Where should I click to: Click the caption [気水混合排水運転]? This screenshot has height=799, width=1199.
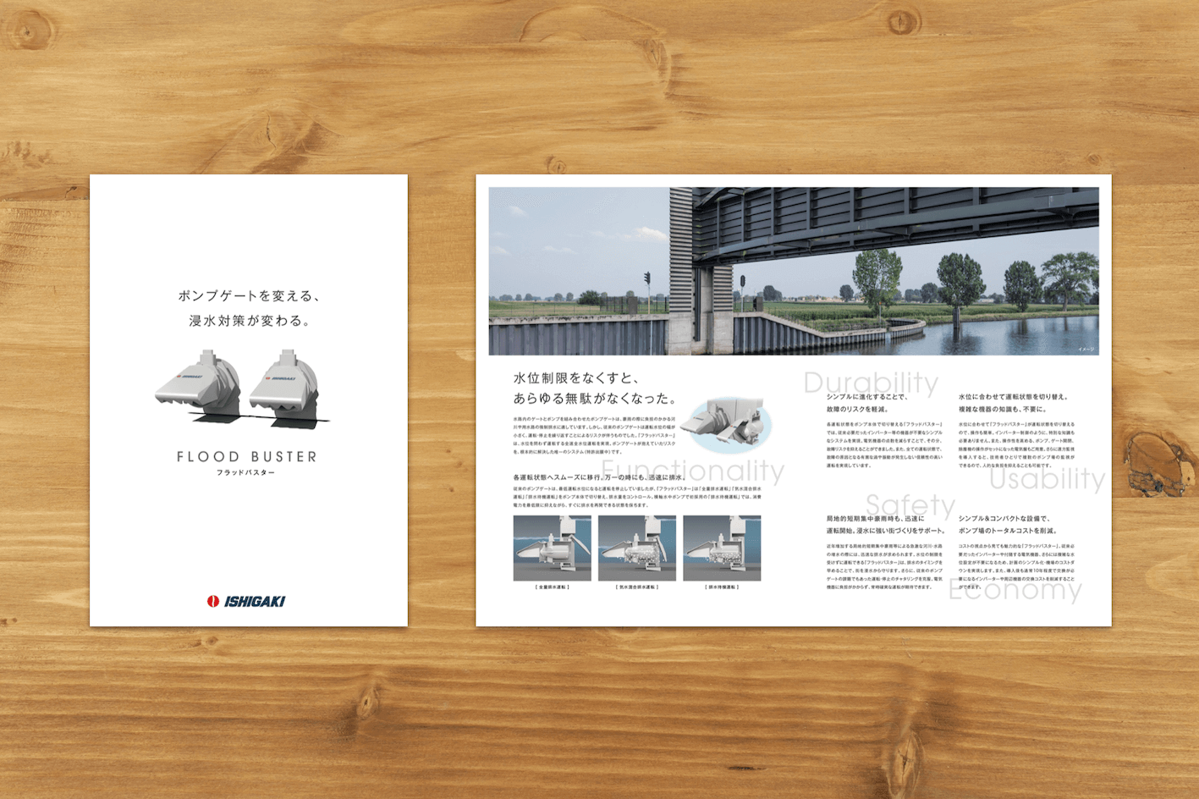coord(637,587)
